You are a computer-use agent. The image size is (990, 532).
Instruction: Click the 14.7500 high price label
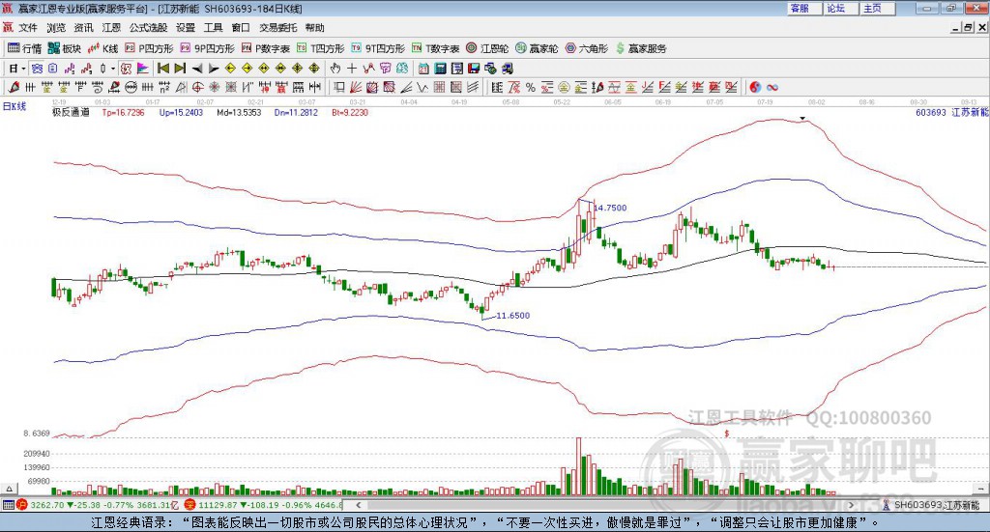click(x=611, y=208)
